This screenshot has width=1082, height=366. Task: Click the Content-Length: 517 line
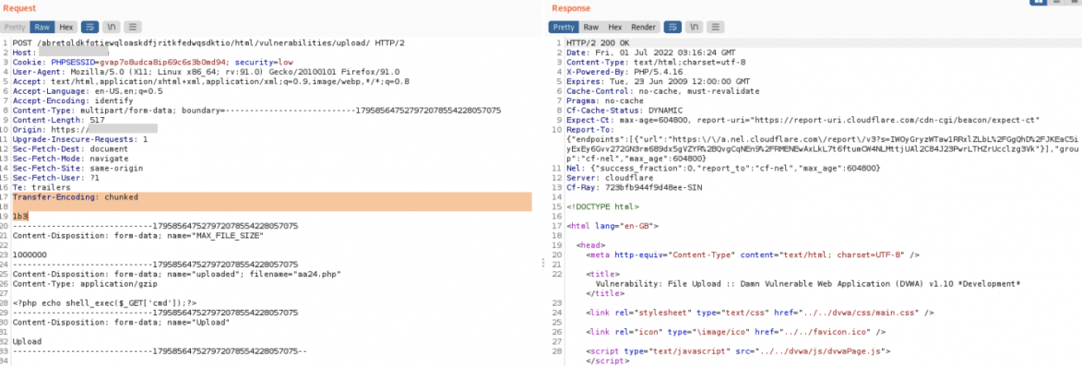[58, 120]
